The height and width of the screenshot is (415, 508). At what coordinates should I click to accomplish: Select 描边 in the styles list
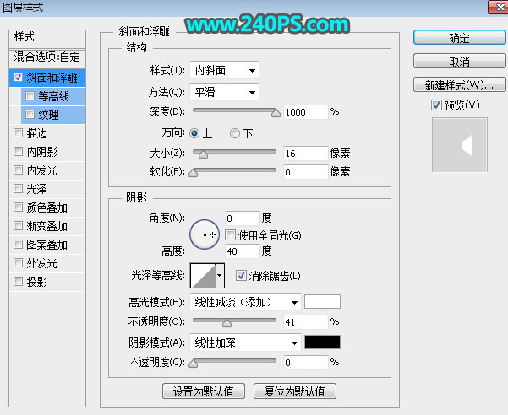[36, 133]
